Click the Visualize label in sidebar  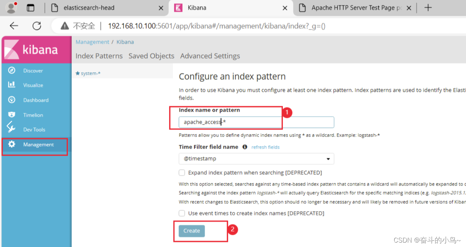[x=33, y=85]
